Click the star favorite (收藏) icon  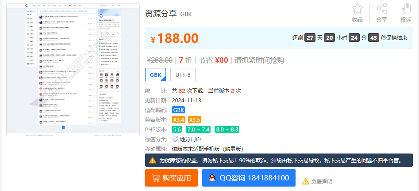[x=357, y=9]
